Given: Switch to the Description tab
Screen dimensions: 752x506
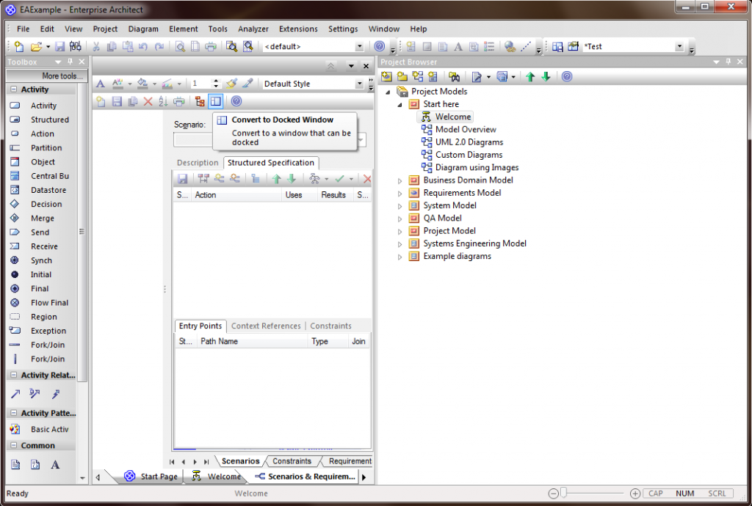Looking at the screenshot, I should [198, 163].
